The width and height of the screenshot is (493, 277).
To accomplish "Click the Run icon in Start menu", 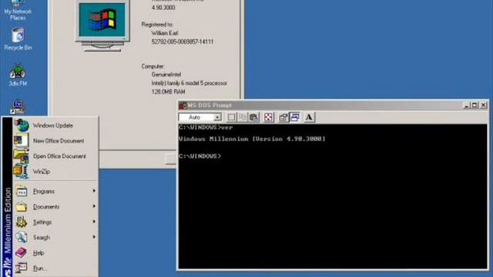I will pos(22,268).
